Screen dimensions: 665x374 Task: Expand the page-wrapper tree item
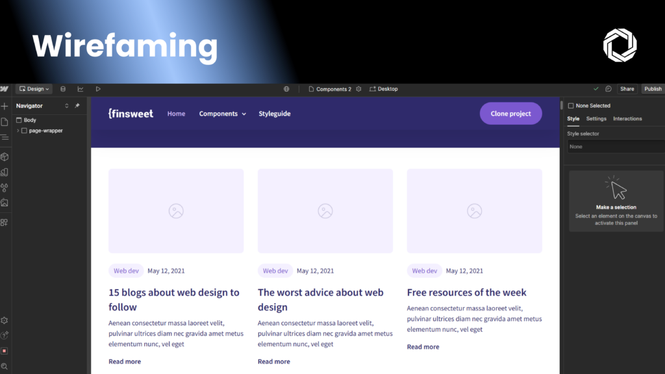18,131
